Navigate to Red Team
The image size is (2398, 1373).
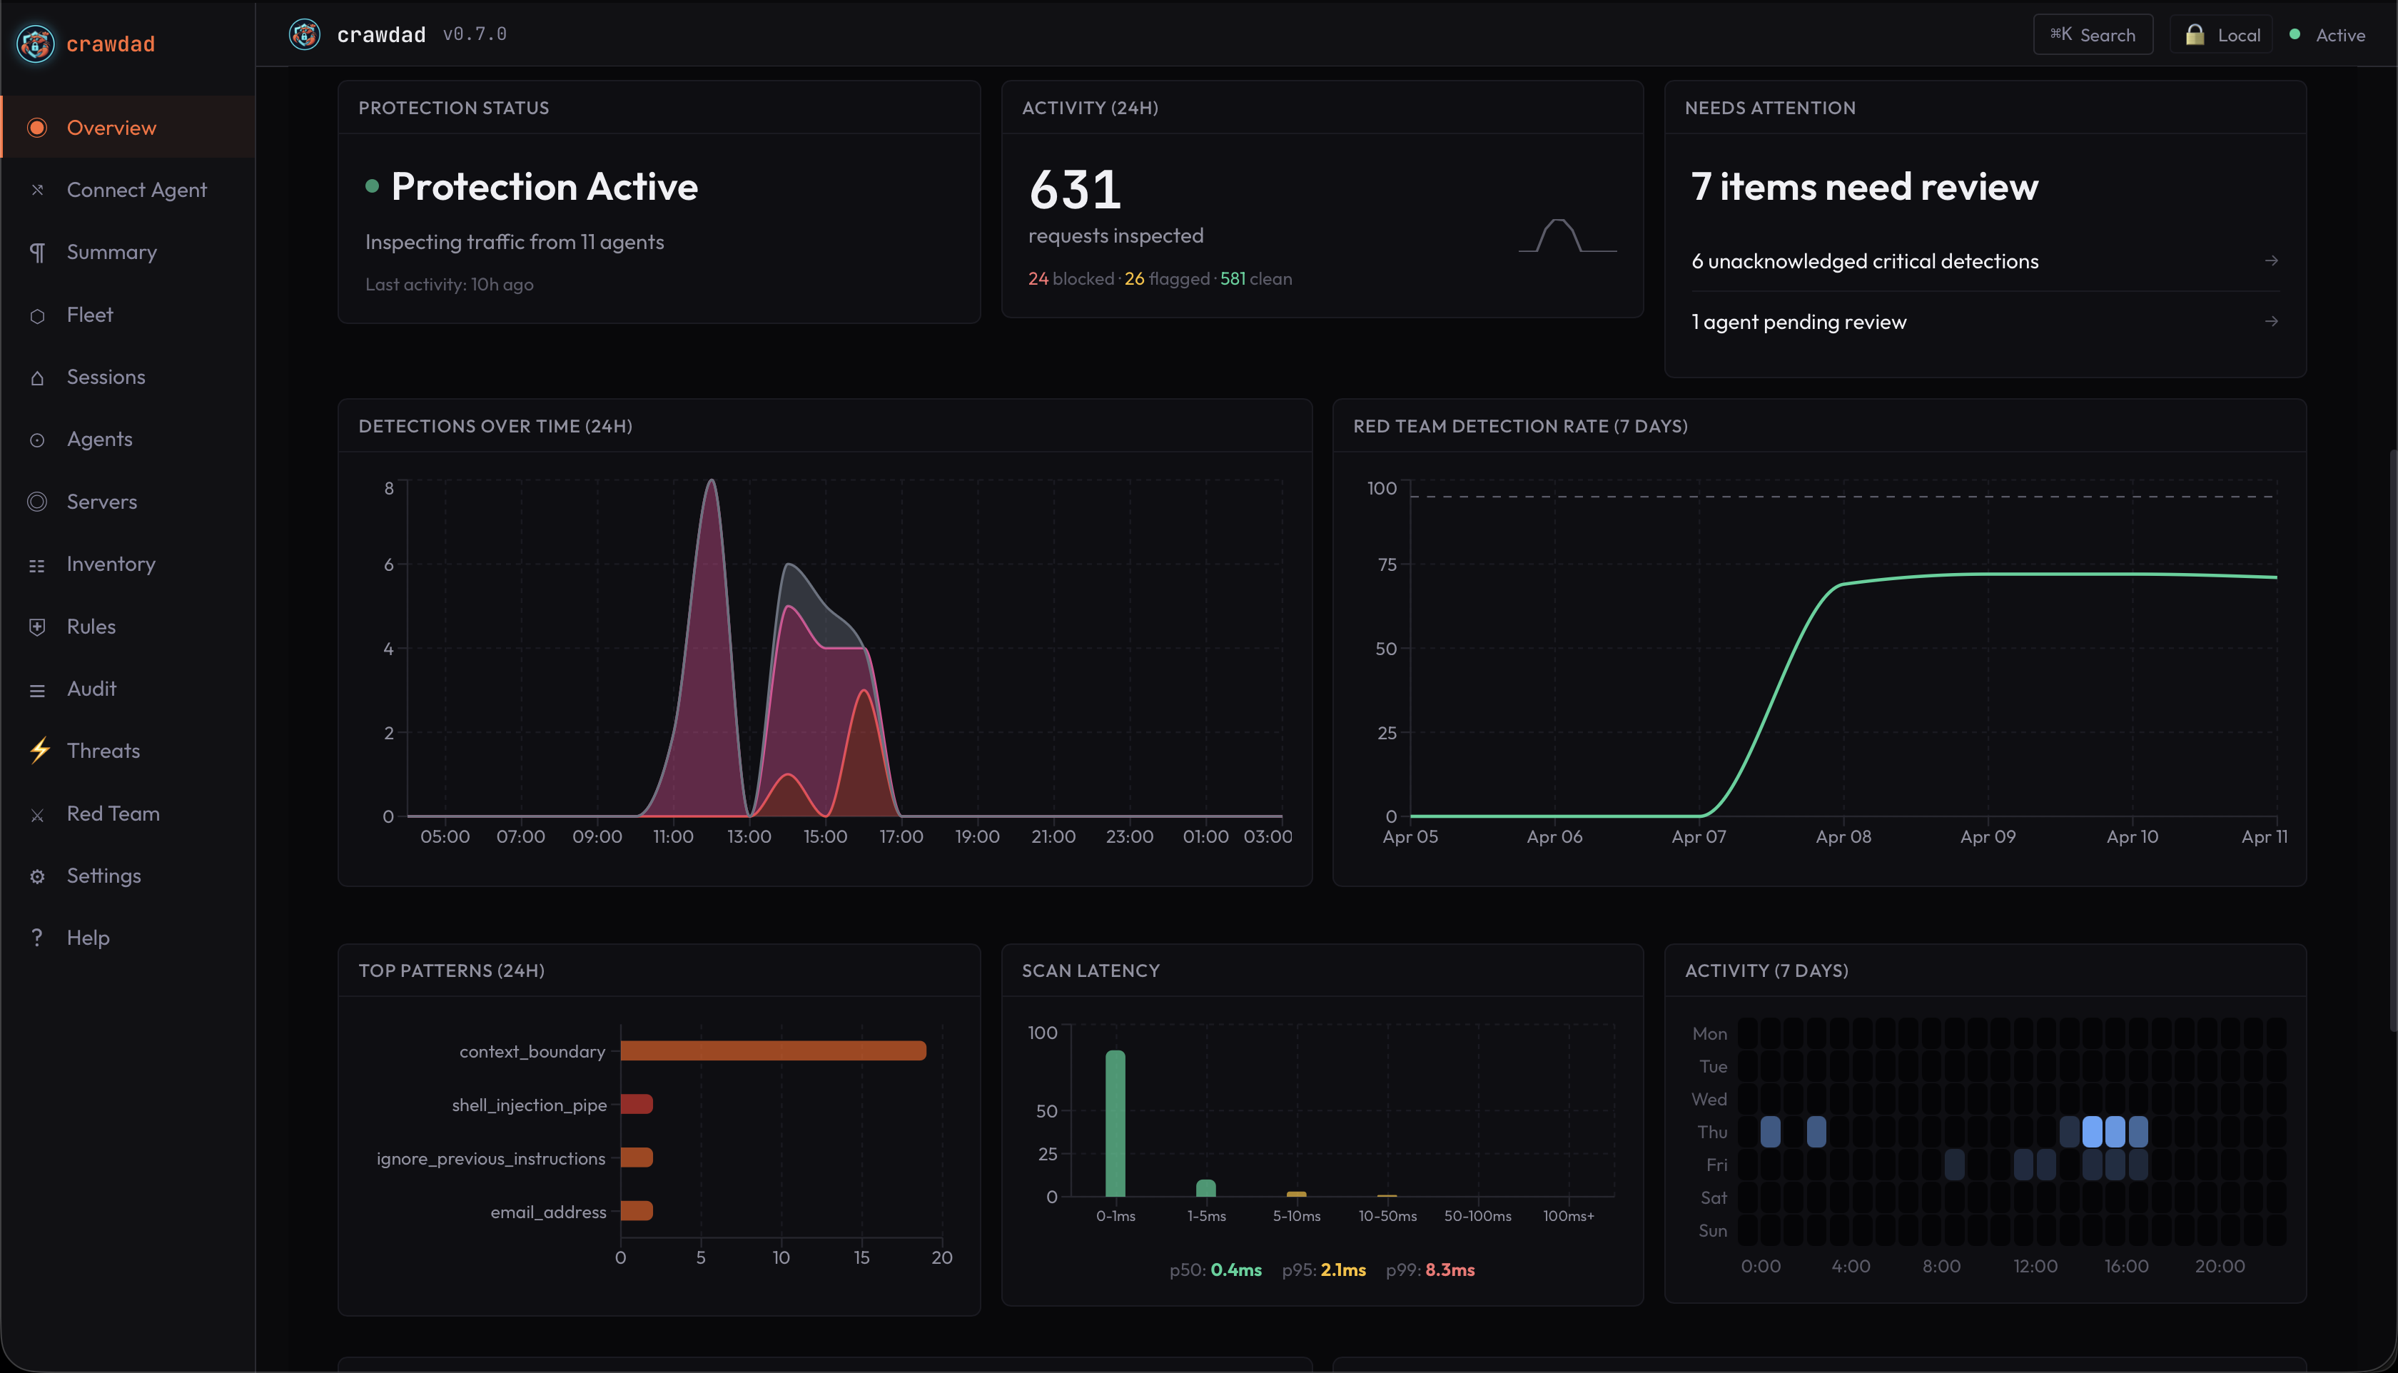127,814
